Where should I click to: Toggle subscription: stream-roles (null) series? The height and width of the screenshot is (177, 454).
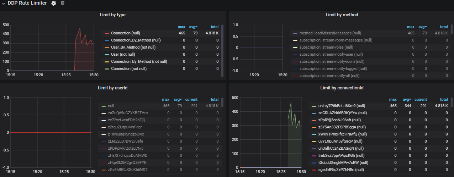coord(326,47)
